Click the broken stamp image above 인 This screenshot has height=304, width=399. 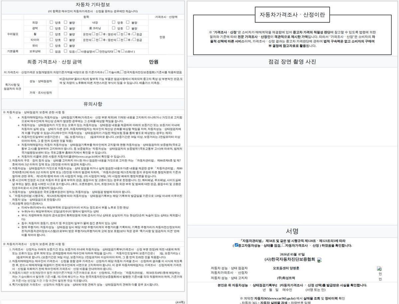point(379,268)
